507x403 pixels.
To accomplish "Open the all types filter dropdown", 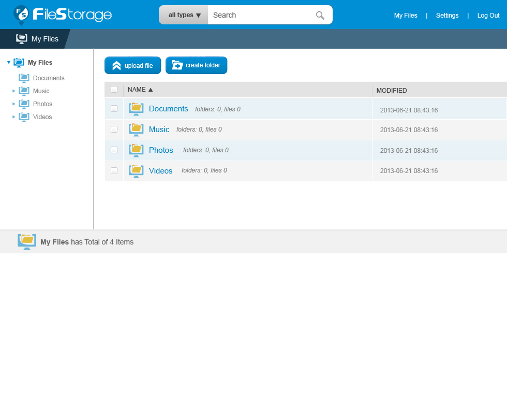I will (184, 15).
